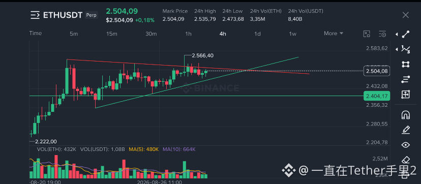Click the VOL(ETH): 432K label

(56, 149)
